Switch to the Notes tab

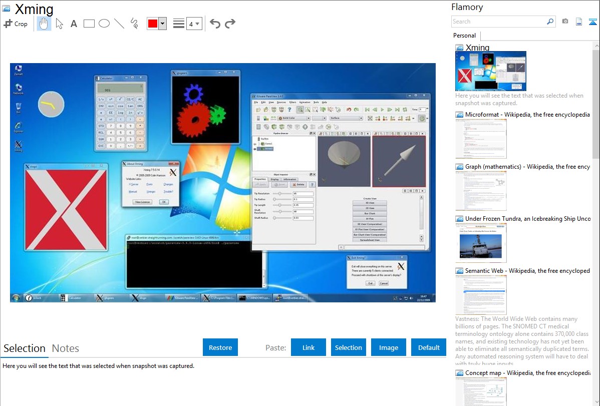click(66, 348)
